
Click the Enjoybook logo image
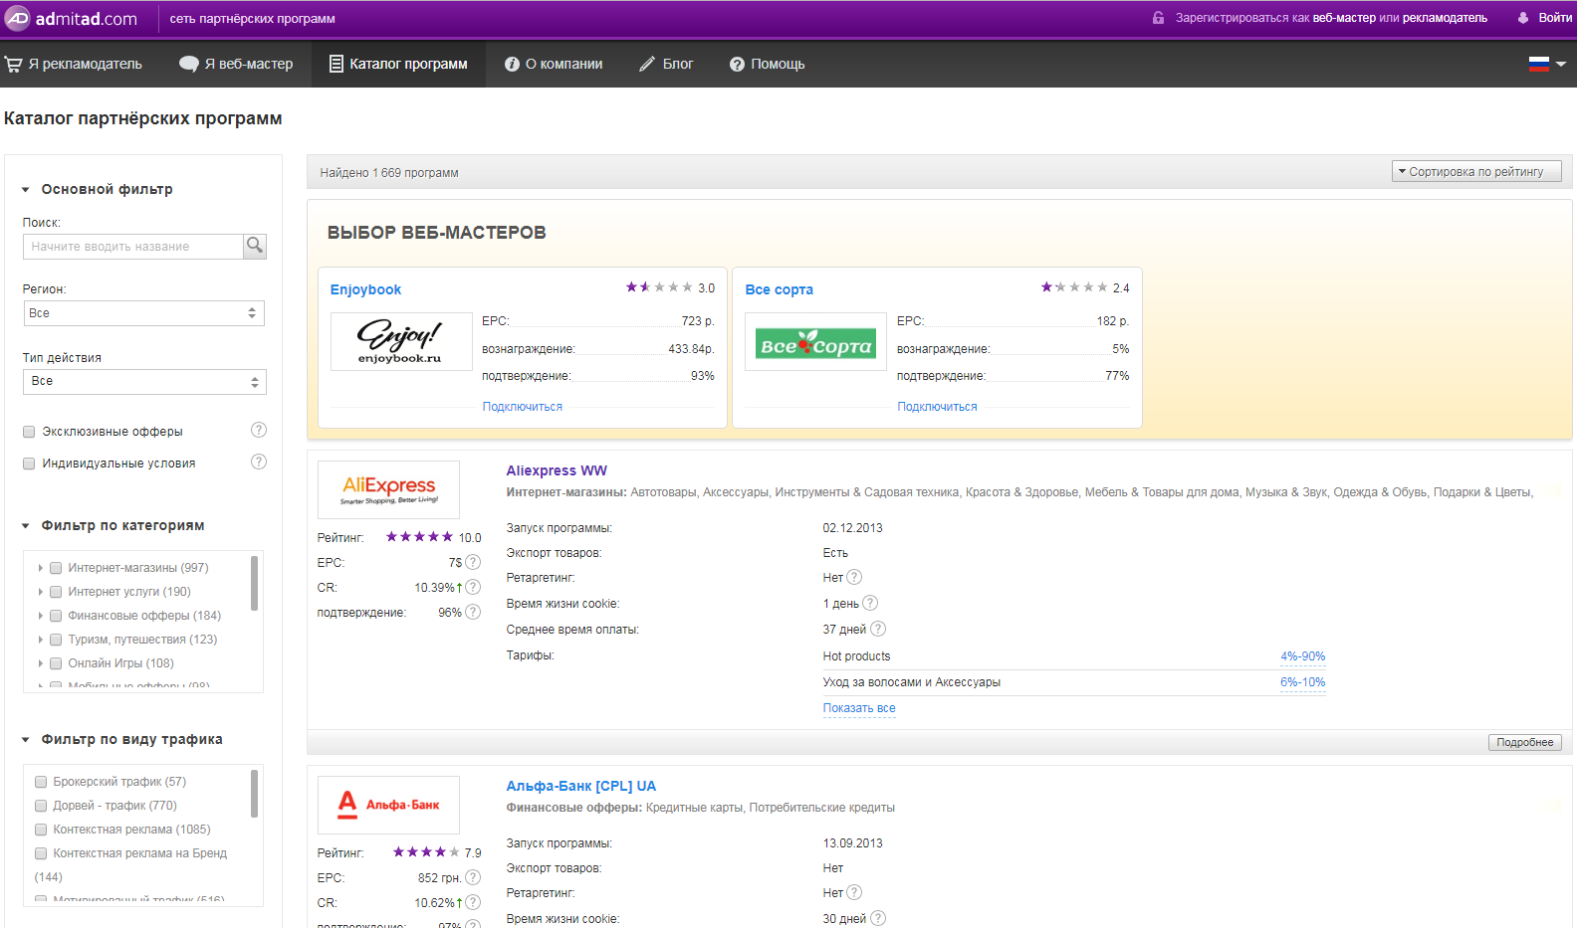401,341
